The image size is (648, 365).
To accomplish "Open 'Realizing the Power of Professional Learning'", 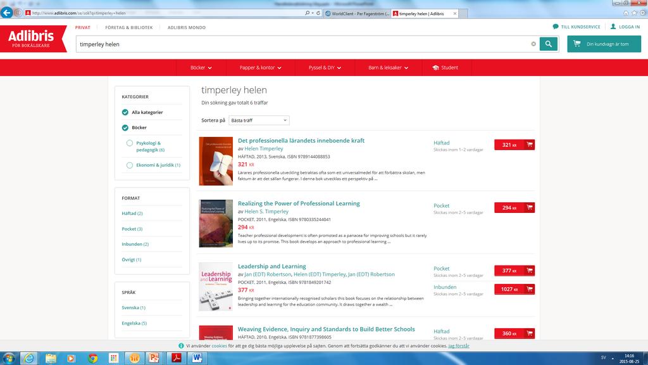I will [x=299, y=203].
